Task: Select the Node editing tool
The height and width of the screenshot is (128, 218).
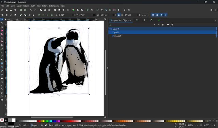Action: (2, 23)
